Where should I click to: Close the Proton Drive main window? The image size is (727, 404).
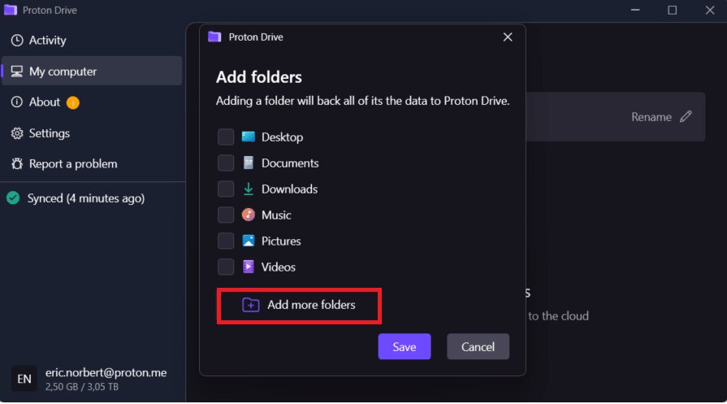(x=710, y=10)
